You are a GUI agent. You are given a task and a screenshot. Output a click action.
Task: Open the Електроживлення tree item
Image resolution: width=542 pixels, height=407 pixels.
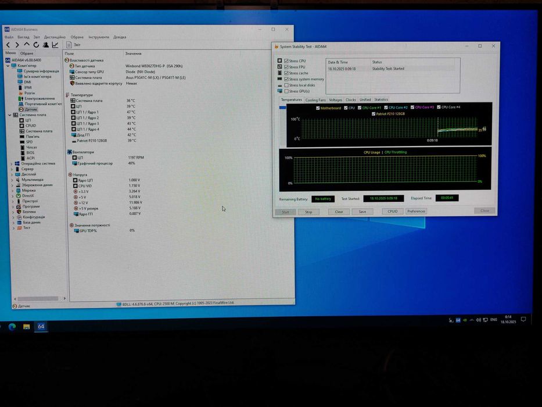pyautogui.click(x=36, y=99)
